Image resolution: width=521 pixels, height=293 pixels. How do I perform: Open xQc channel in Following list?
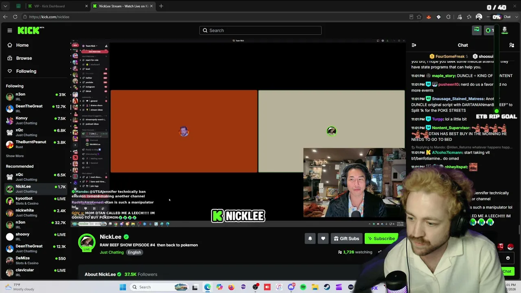pyautogui.click(x=36, y=132)
